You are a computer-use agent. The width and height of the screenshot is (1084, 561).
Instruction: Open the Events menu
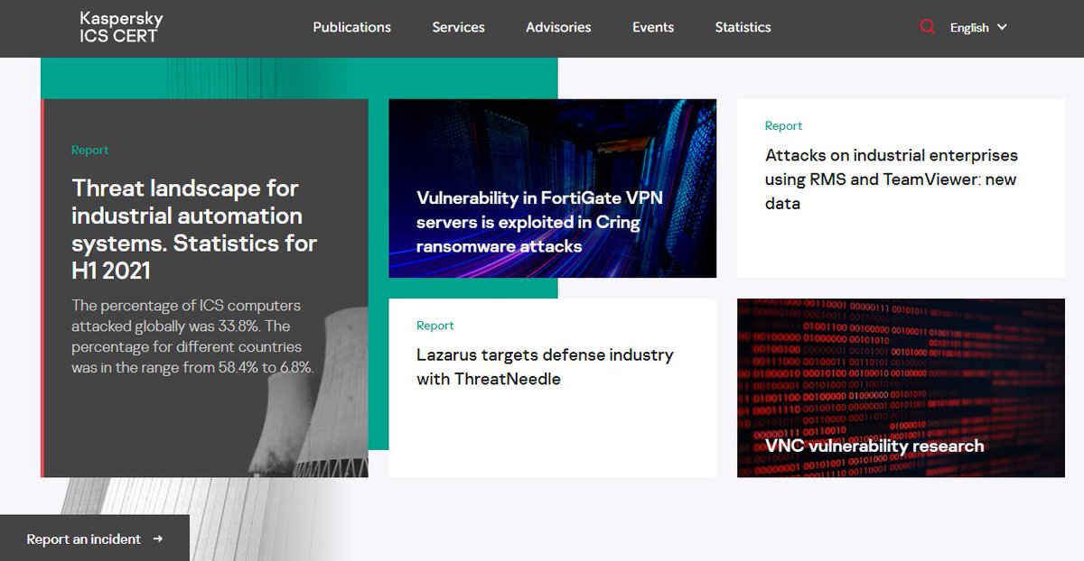(652, 27)
